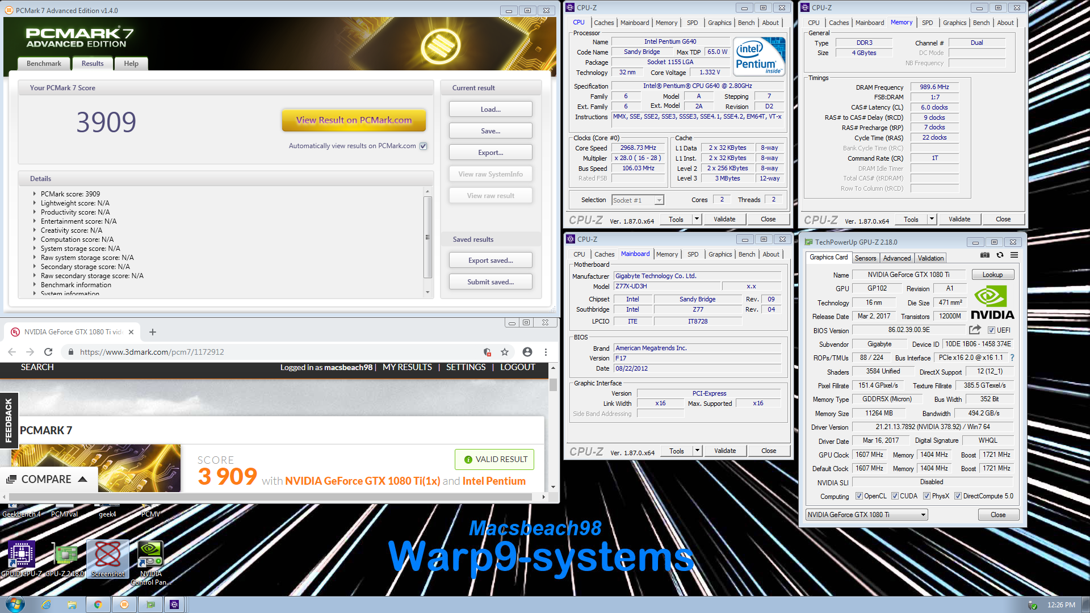This screenshot has height=613, width=1090.
Task: Open Tools dropdown arrow in CPU-Z CPU window
Action: pos(697,219)
